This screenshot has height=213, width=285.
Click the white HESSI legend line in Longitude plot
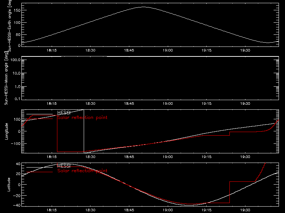40,114
